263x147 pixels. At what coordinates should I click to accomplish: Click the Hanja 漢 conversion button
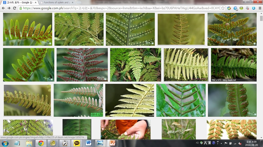pos(209,143)
